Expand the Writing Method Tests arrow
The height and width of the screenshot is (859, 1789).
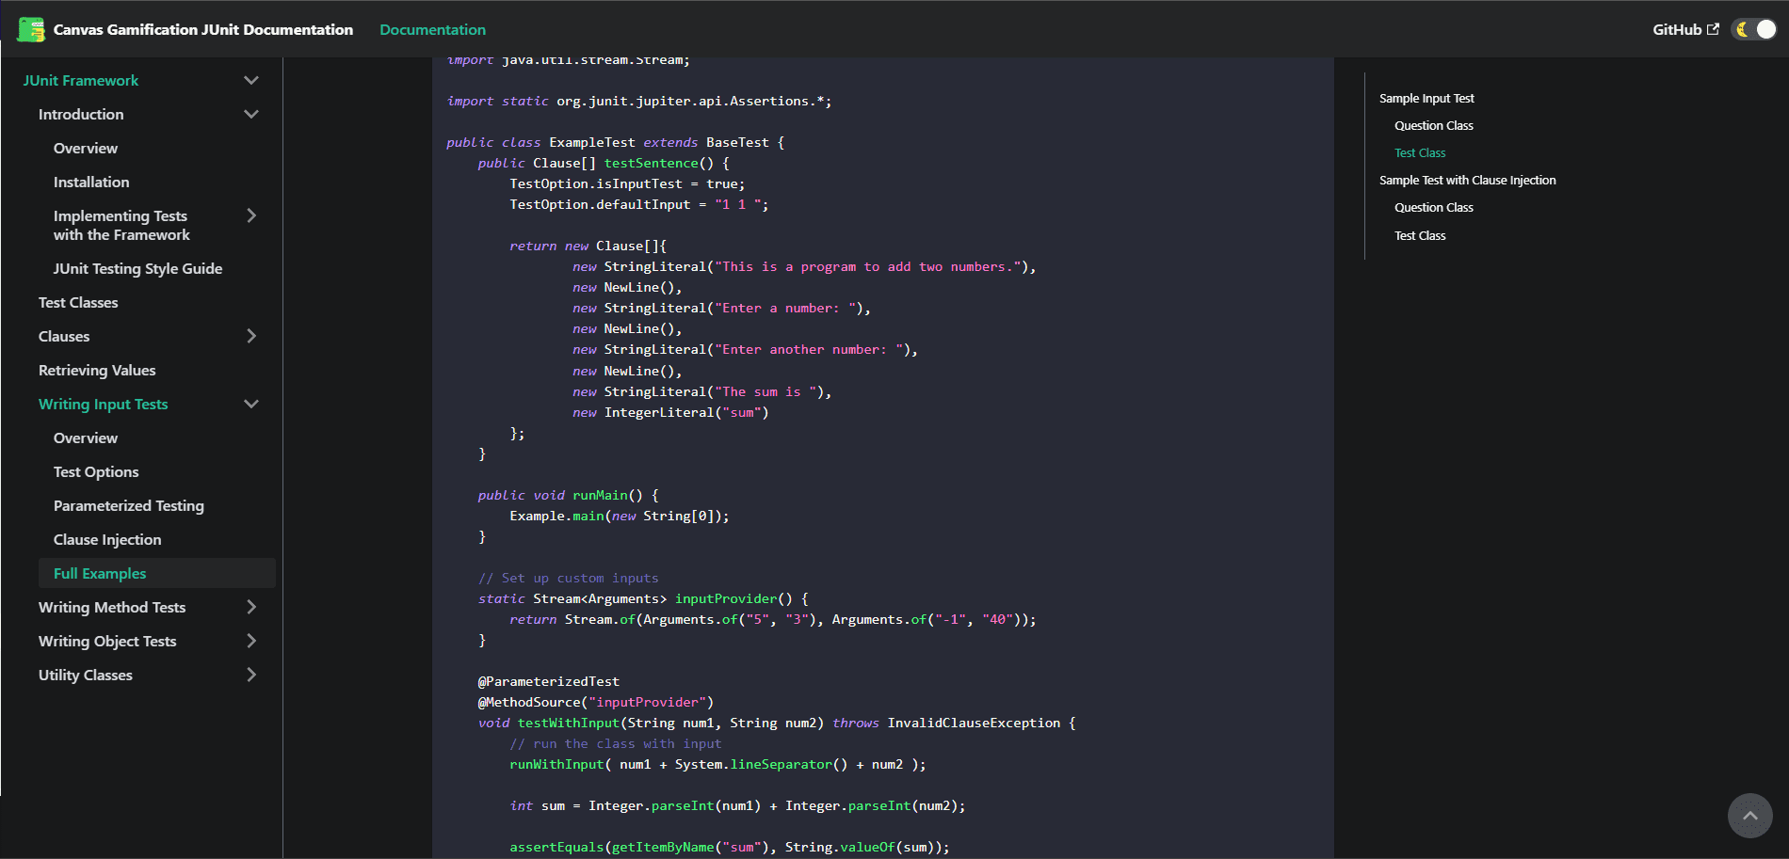coord(251,608)
